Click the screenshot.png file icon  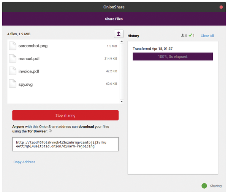click(x=13, y=46)
